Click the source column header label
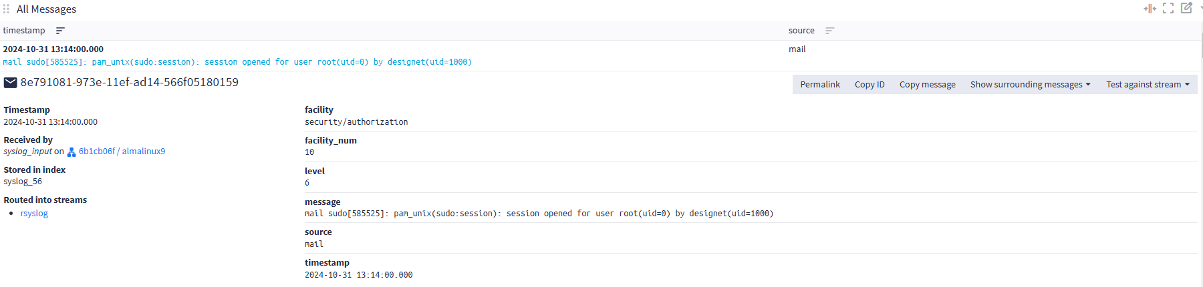1203x287 pixels. click(801, 31)
